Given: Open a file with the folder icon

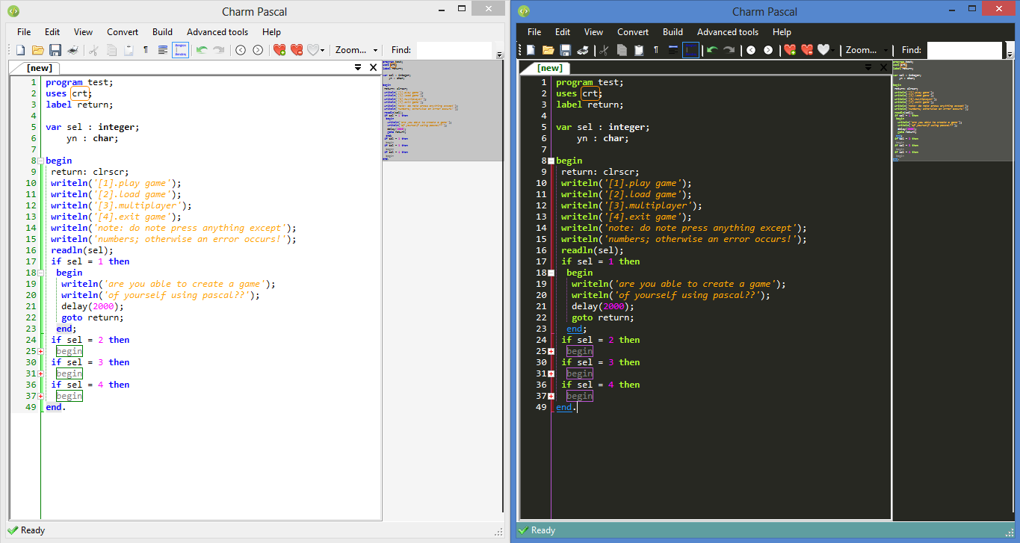Looking at the screenshot, I should (x=38, y=49).
